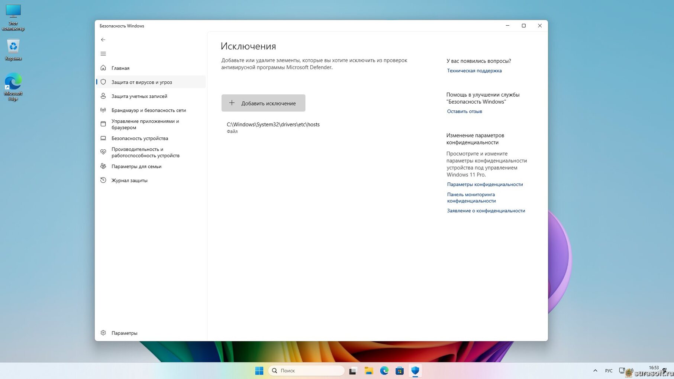Expand the hosts file exclusion entry

coord(273,127)
